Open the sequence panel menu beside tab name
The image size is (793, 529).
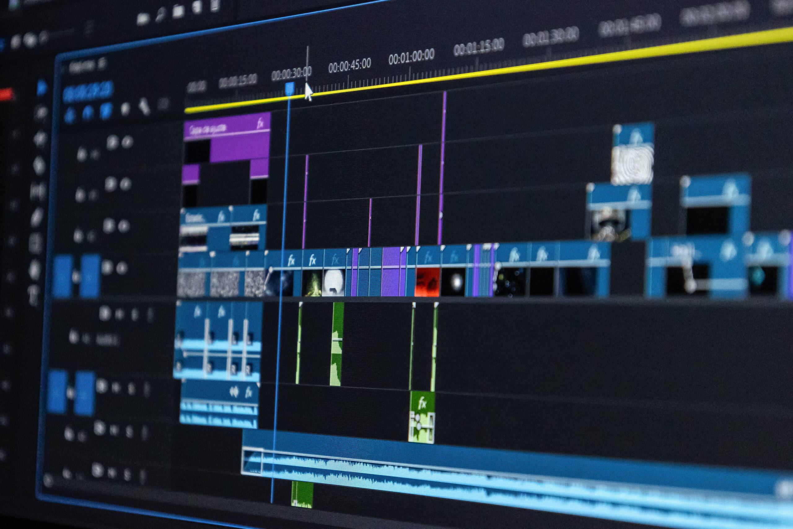(102, 63)
